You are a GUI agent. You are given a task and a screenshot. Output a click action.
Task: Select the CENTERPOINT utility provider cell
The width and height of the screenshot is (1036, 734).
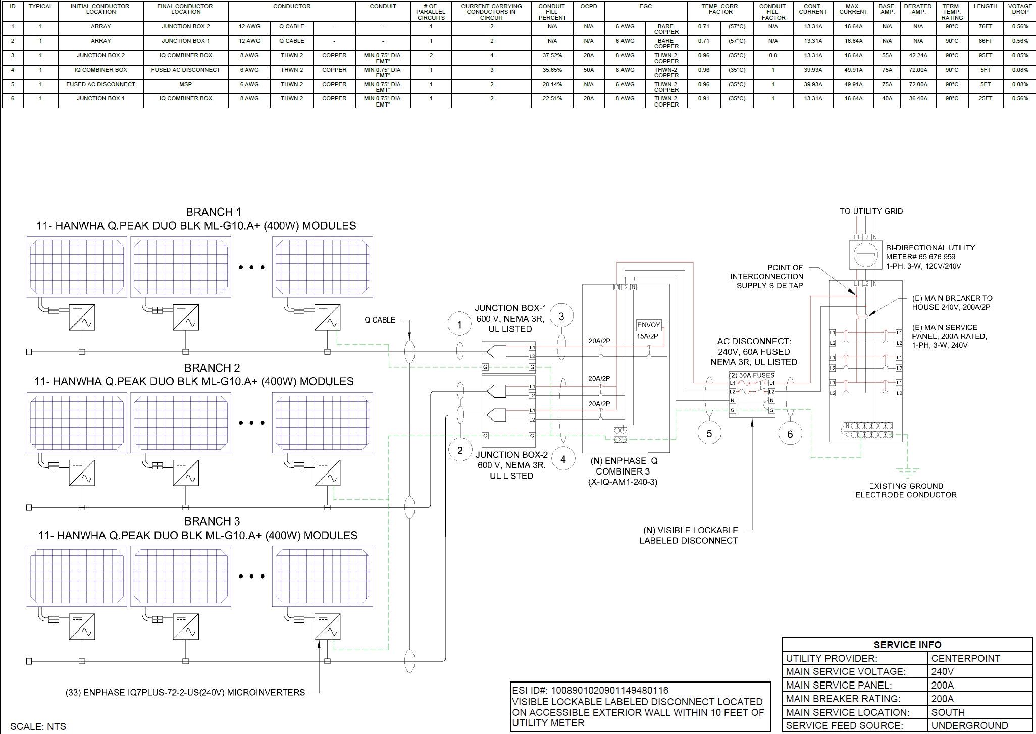(x=965, y=658)
